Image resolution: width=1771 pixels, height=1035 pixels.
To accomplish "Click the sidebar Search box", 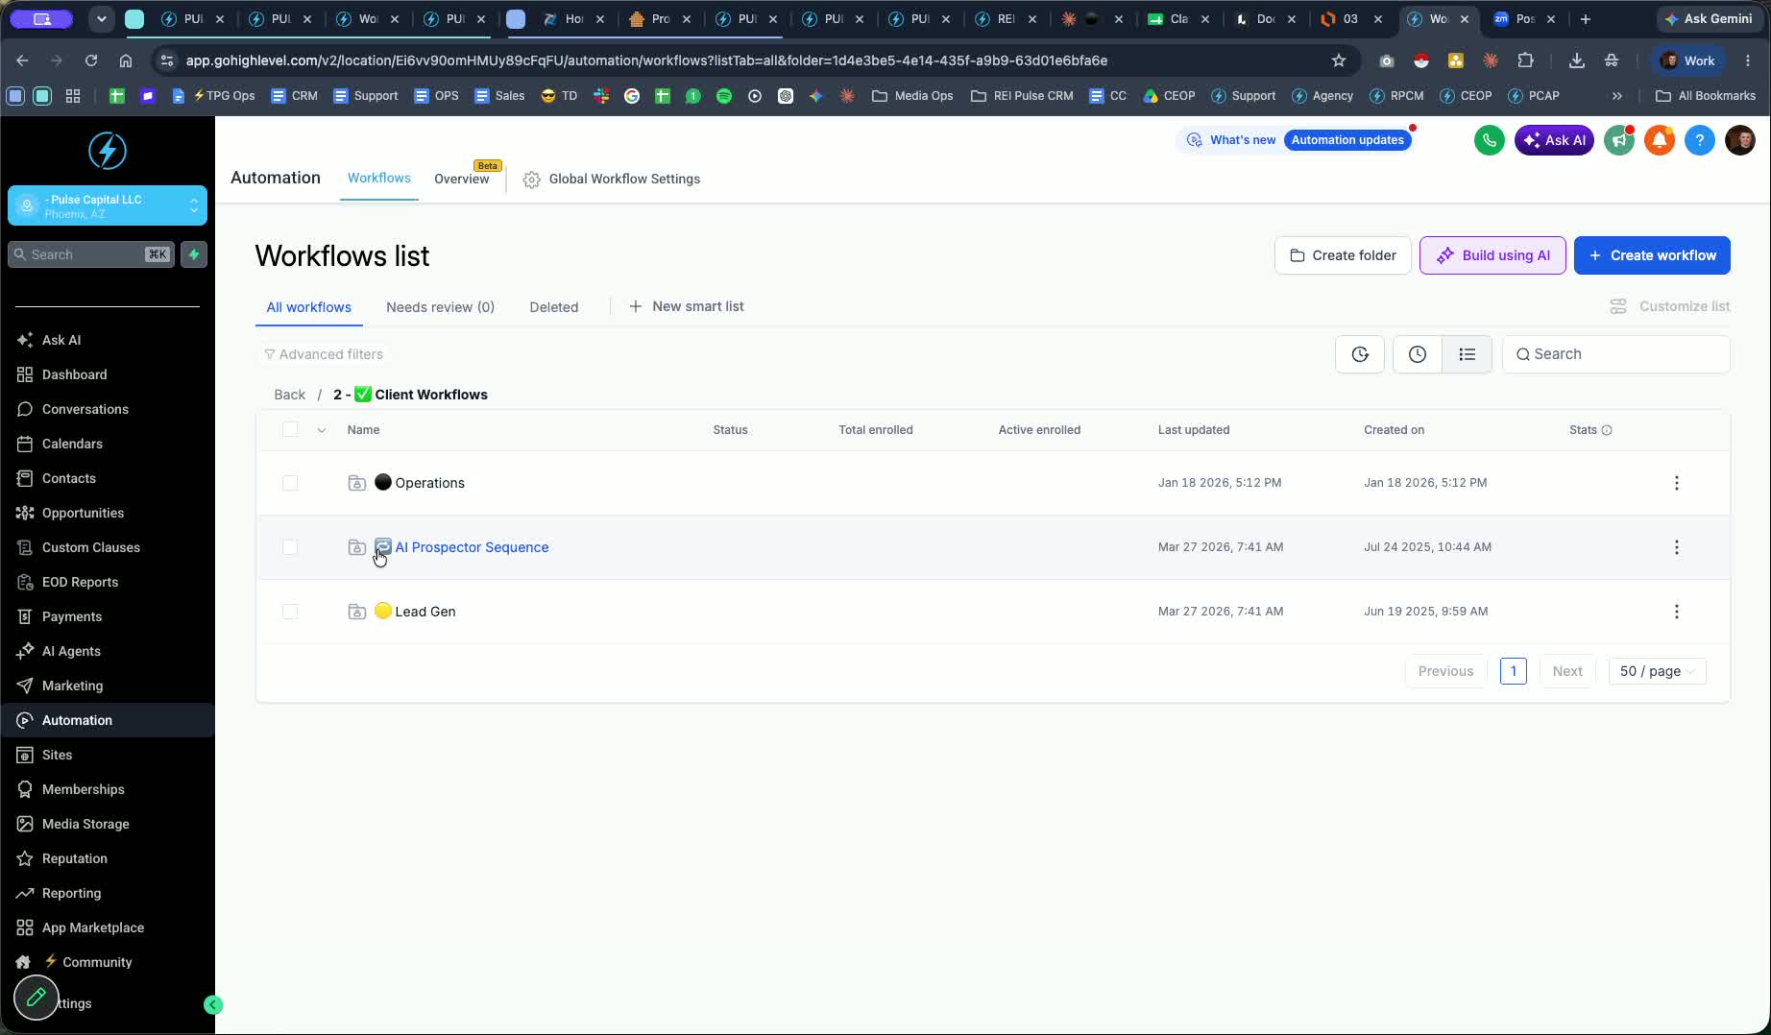I will [91, 254].
